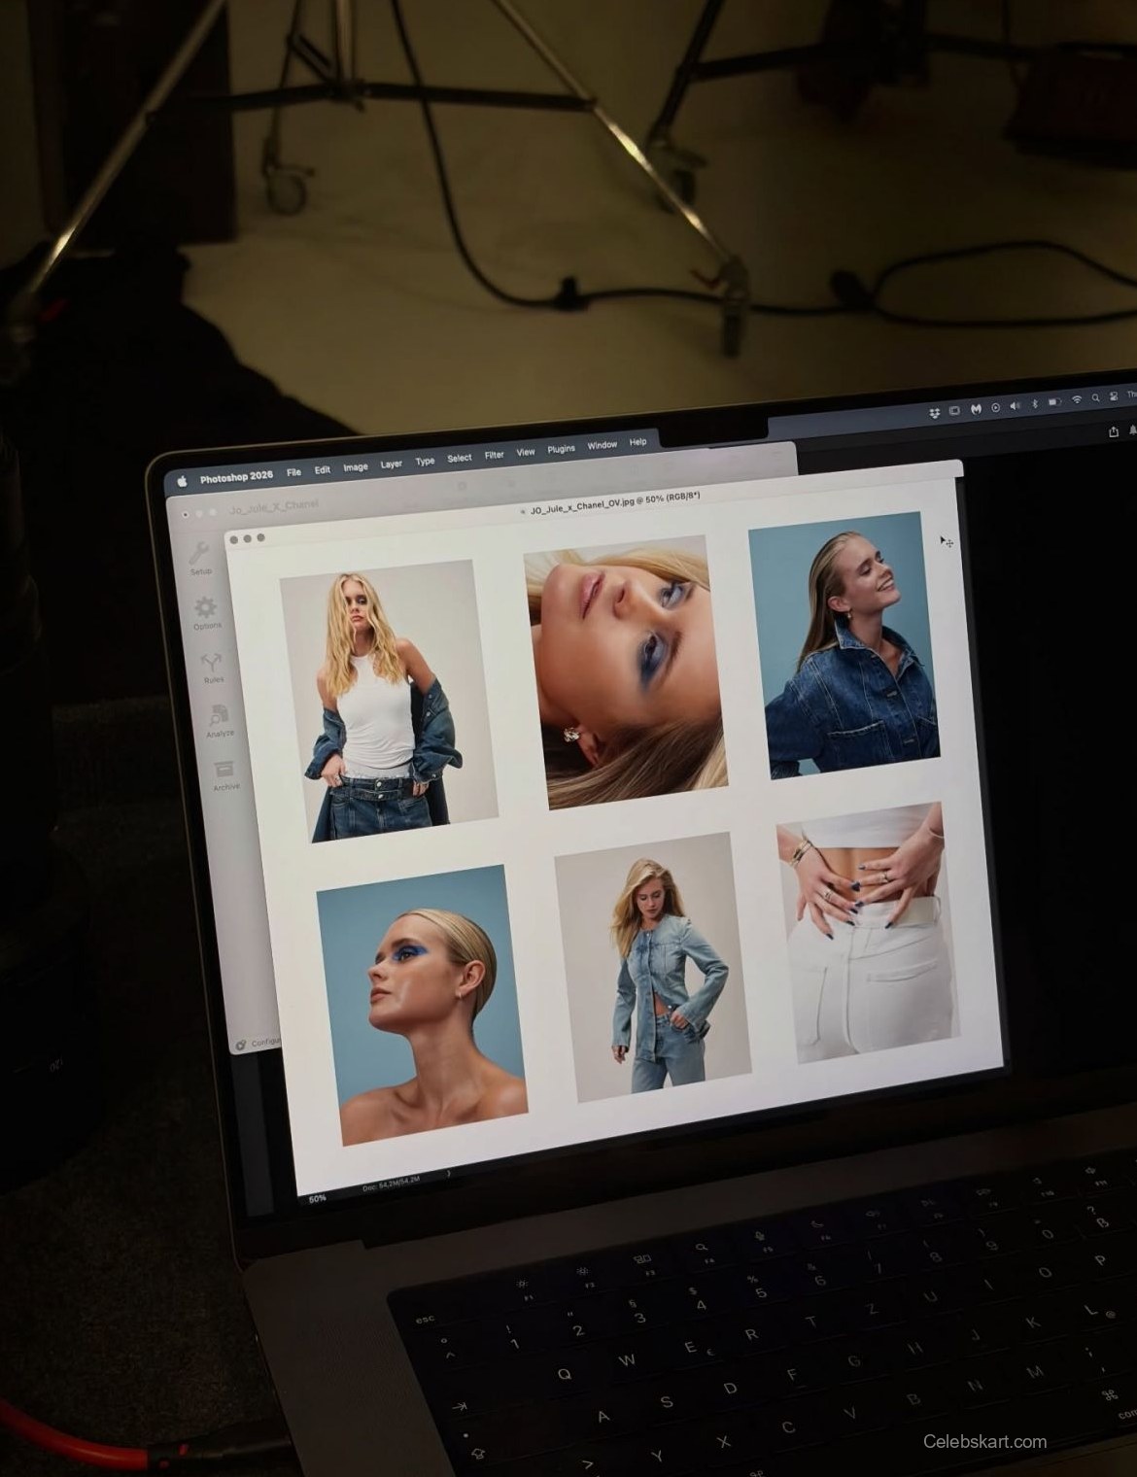
Task: Open the Plugins menu
Action: click(x=561, y=449)
